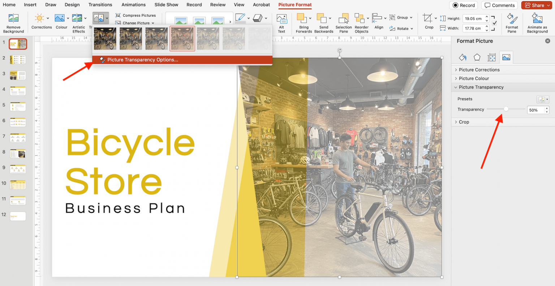Screen dimensions: 555x286
Task: Select slide 5 thumbnail in the sidebar
Action: click(17, 106)
